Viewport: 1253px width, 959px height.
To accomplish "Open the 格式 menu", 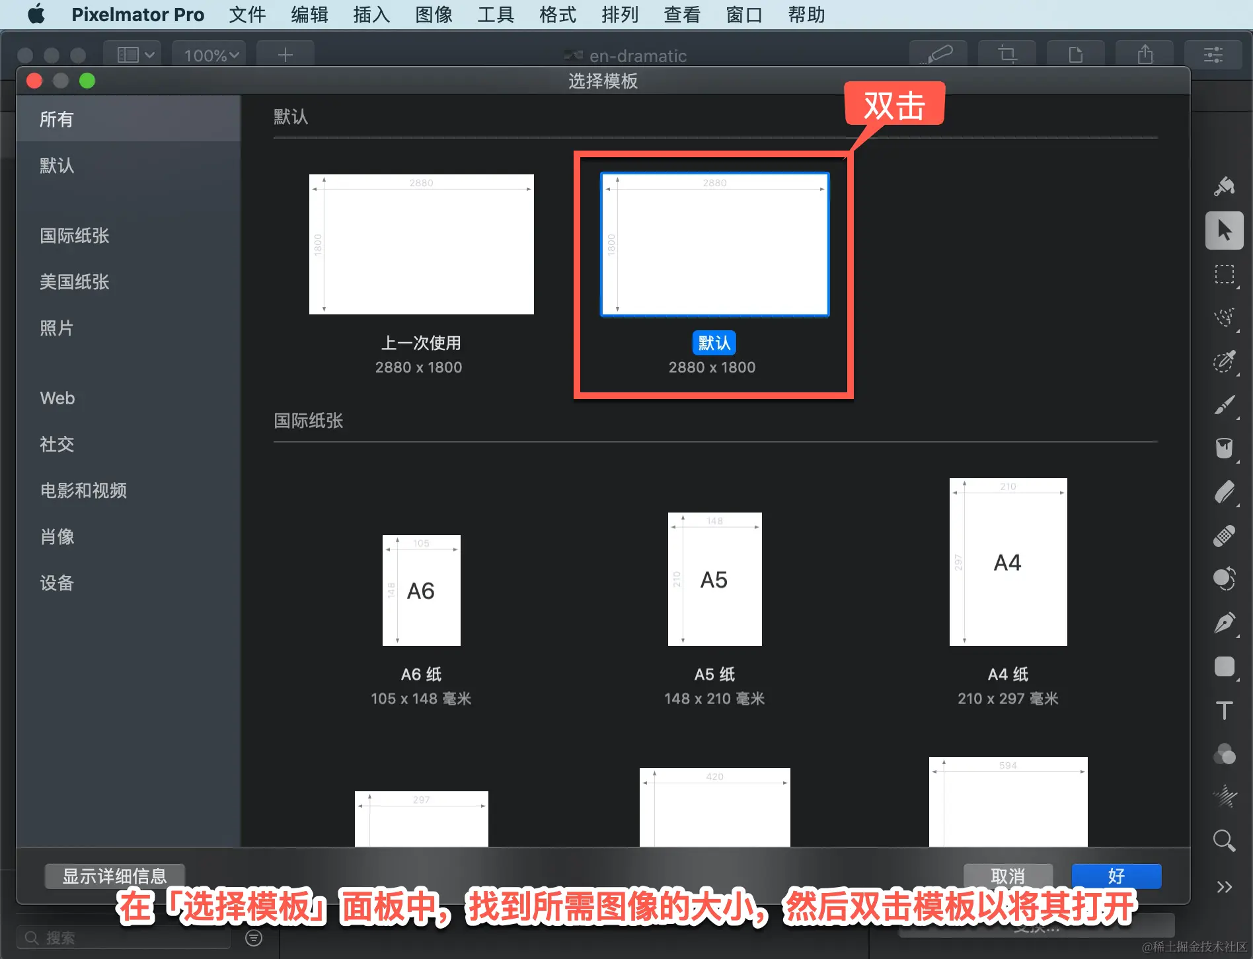I will 558,15.
